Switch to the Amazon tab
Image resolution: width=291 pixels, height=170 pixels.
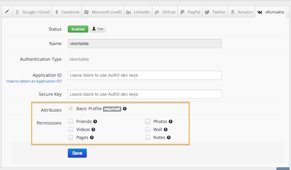point(241,12)
